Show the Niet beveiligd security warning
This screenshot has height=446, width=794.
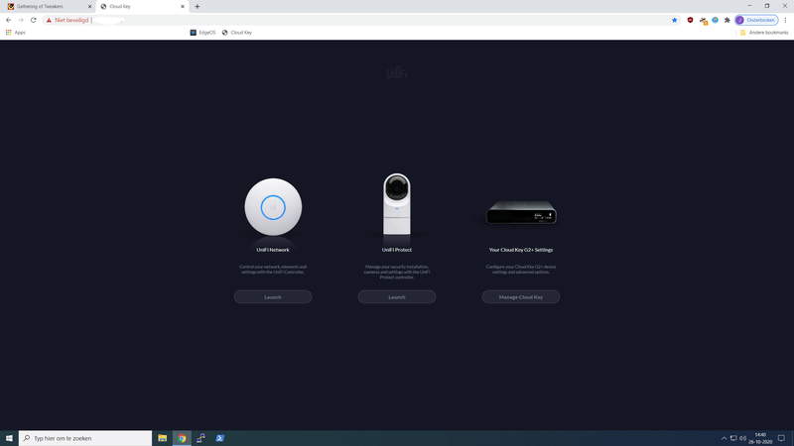(67, 20)
